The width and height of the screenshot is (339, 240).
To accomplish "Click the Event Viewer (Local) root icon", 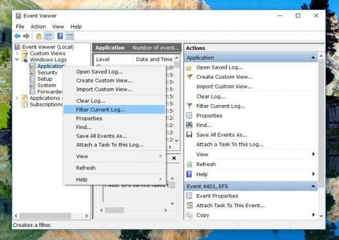I will pos(17,47).
